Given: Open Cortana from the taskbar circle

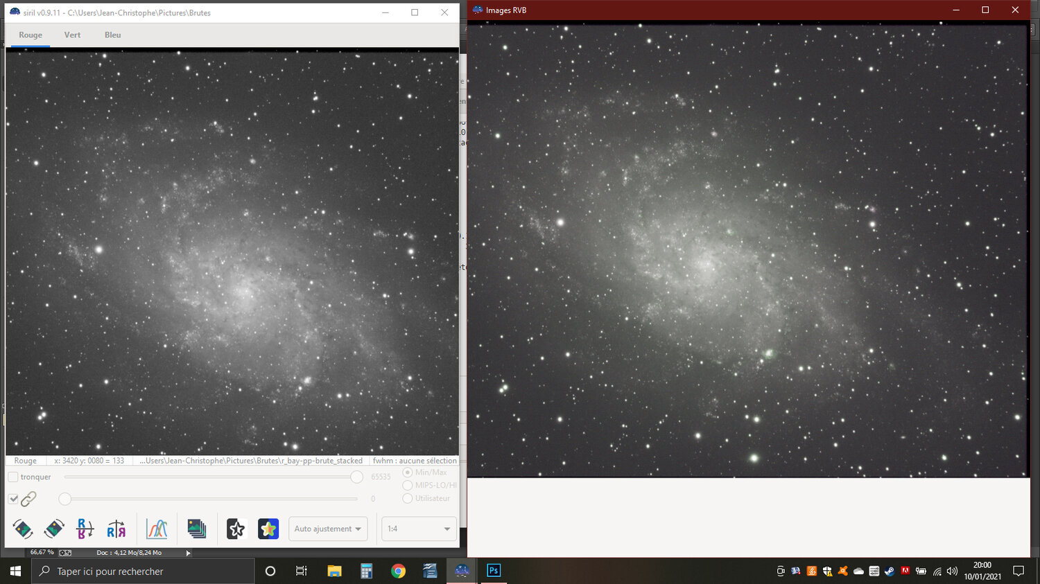Looking at the screenshot, I should 270,571.
